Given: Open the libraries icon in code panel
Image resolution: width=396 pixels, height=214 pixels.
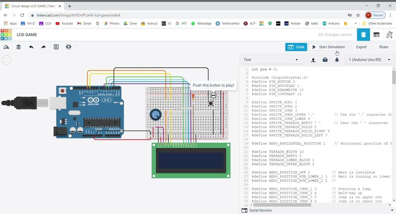Looking at the screenshot, I should (325, 60).
